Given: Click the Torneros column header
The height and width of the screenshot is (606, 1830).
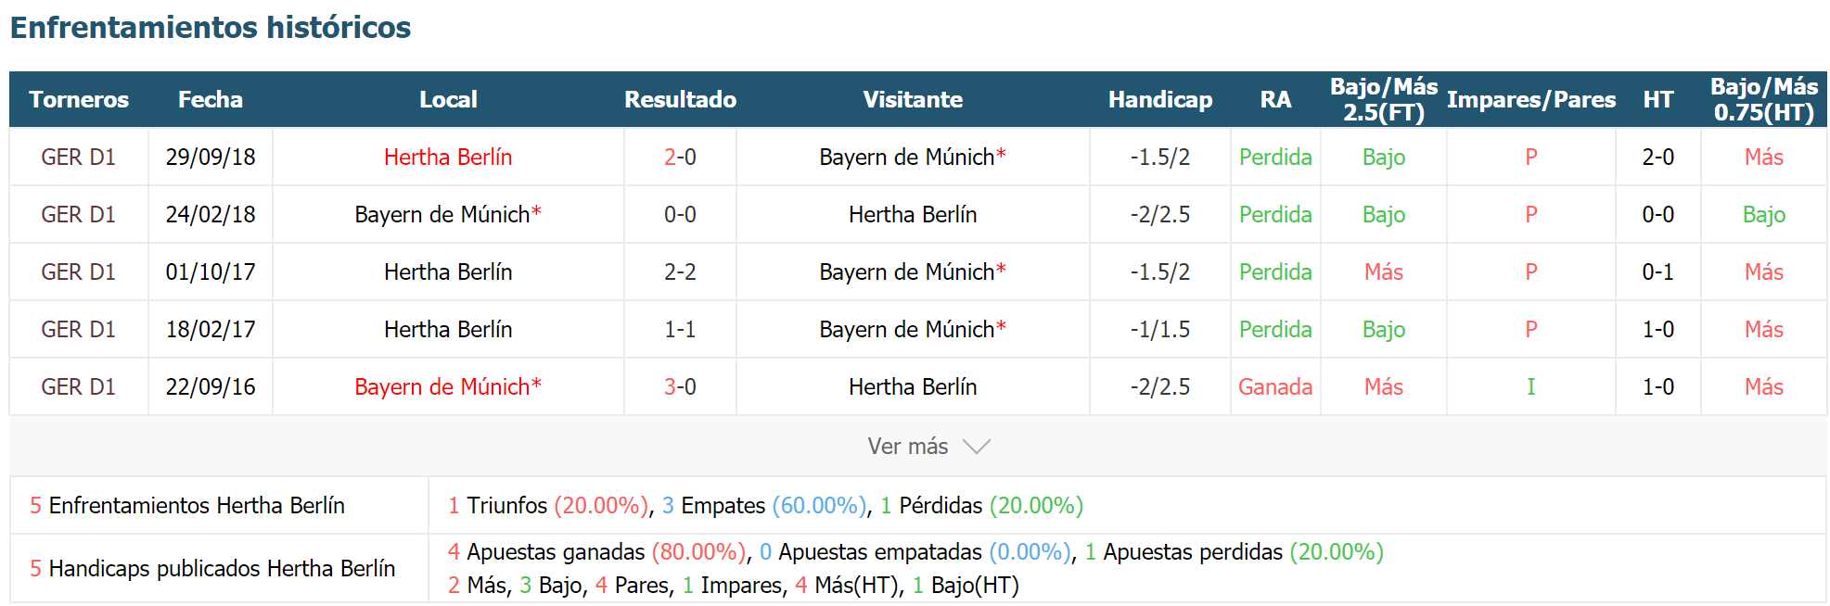Looking at the screenshot, I should pos(79,99).
